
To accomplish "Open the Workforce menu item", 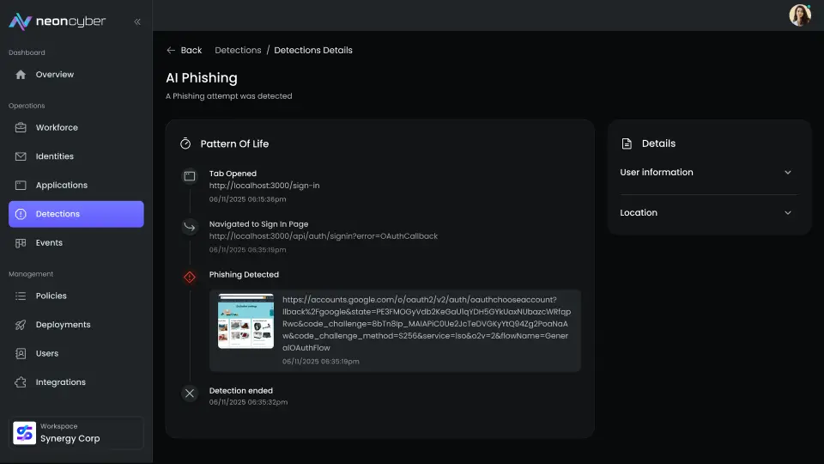I will click(76, 128).
